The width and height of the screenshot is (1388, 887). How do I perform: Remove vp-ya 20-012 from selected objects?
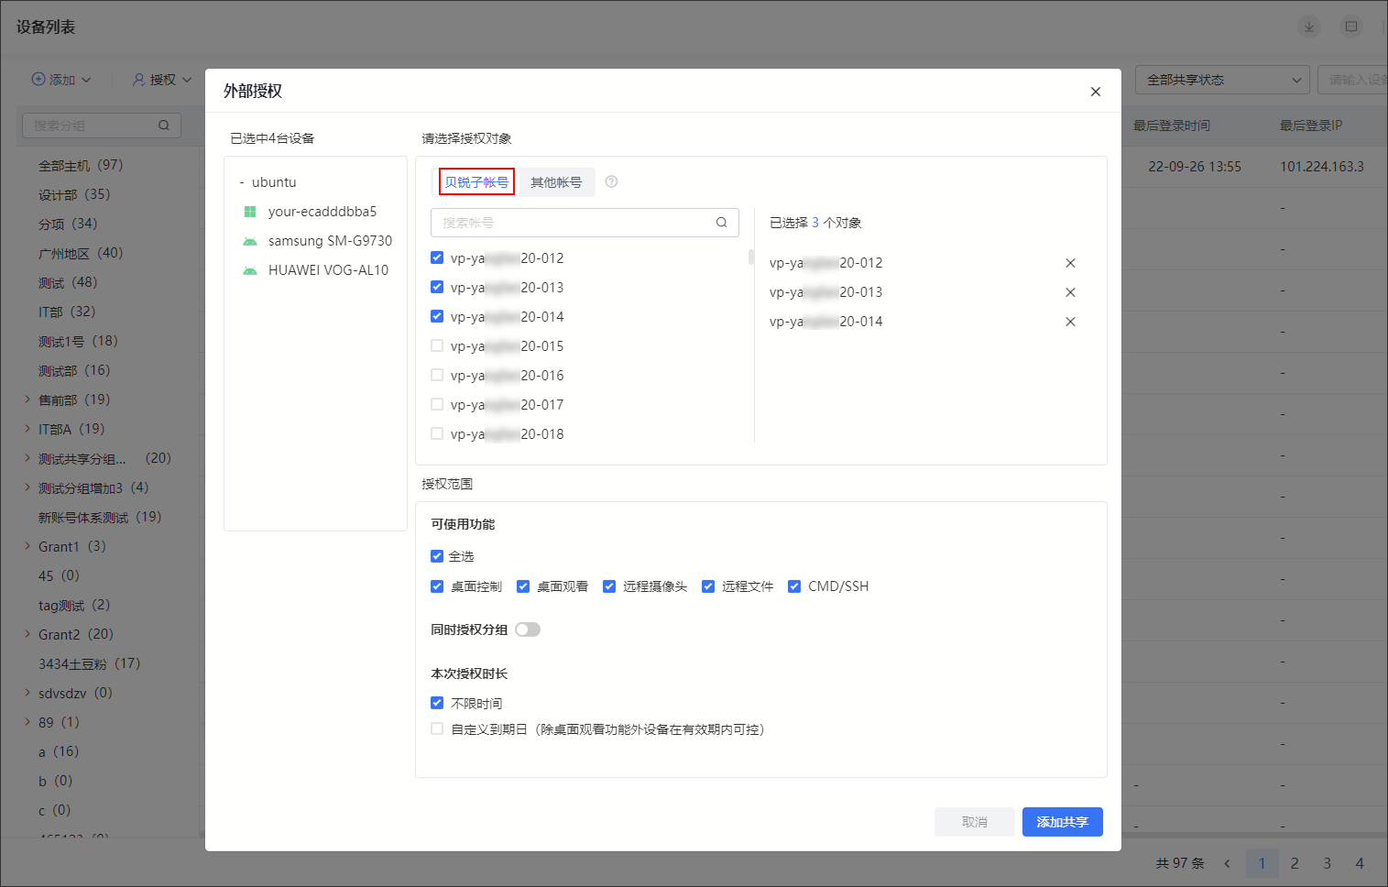1070,263
